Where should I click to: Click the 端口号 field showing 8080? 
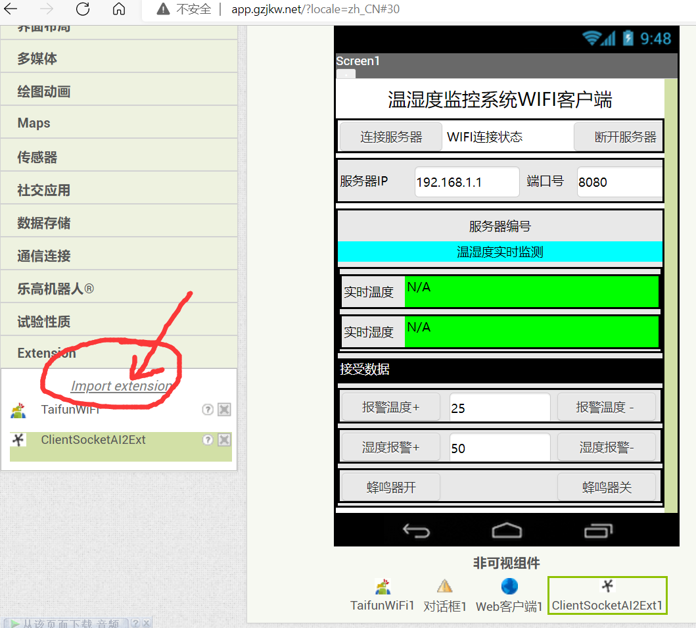(618, 182)
